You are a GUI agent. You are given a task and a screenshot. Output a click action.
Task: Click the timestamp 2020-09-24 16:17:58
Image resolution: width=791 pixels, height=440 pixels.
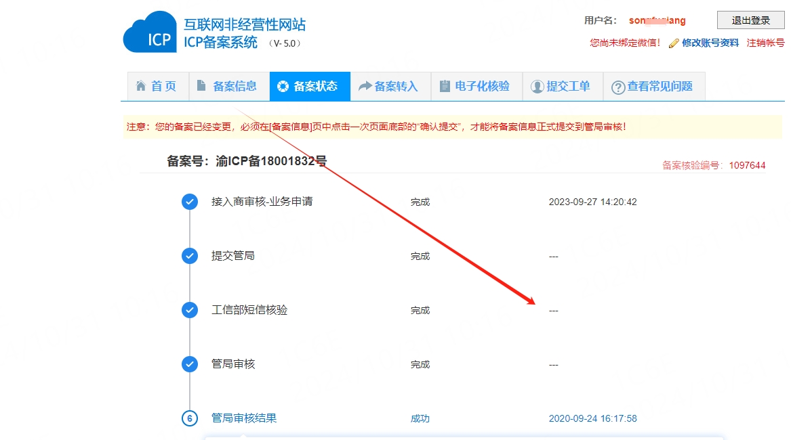(x=593, y=418)
